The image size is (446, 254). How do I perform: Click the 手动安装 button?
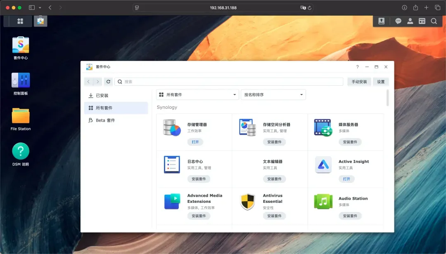(359, 82)
